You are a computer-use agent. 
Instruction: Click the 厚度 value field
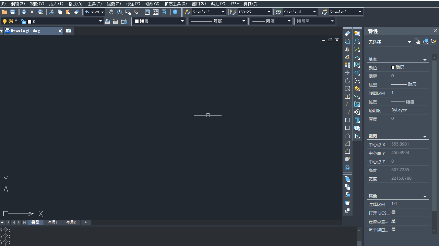coord(410,119)
